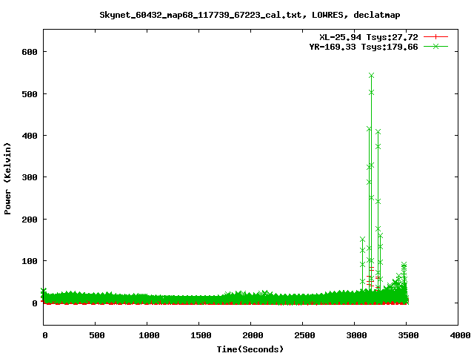Screen dimensions: 474x356
Task: Click the 3500 x-axis tick label
Action: [408, 335]
